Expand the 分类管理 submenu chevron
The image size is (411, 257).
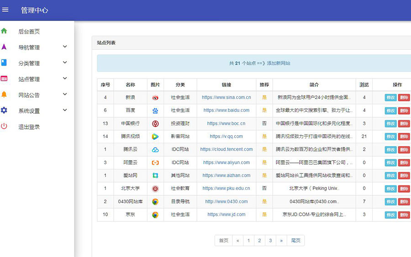coord(65,63)
